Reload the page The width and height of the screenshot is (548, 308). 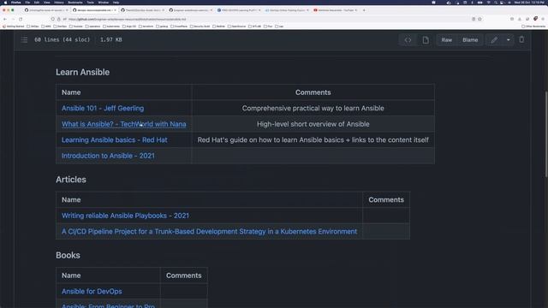21,19
